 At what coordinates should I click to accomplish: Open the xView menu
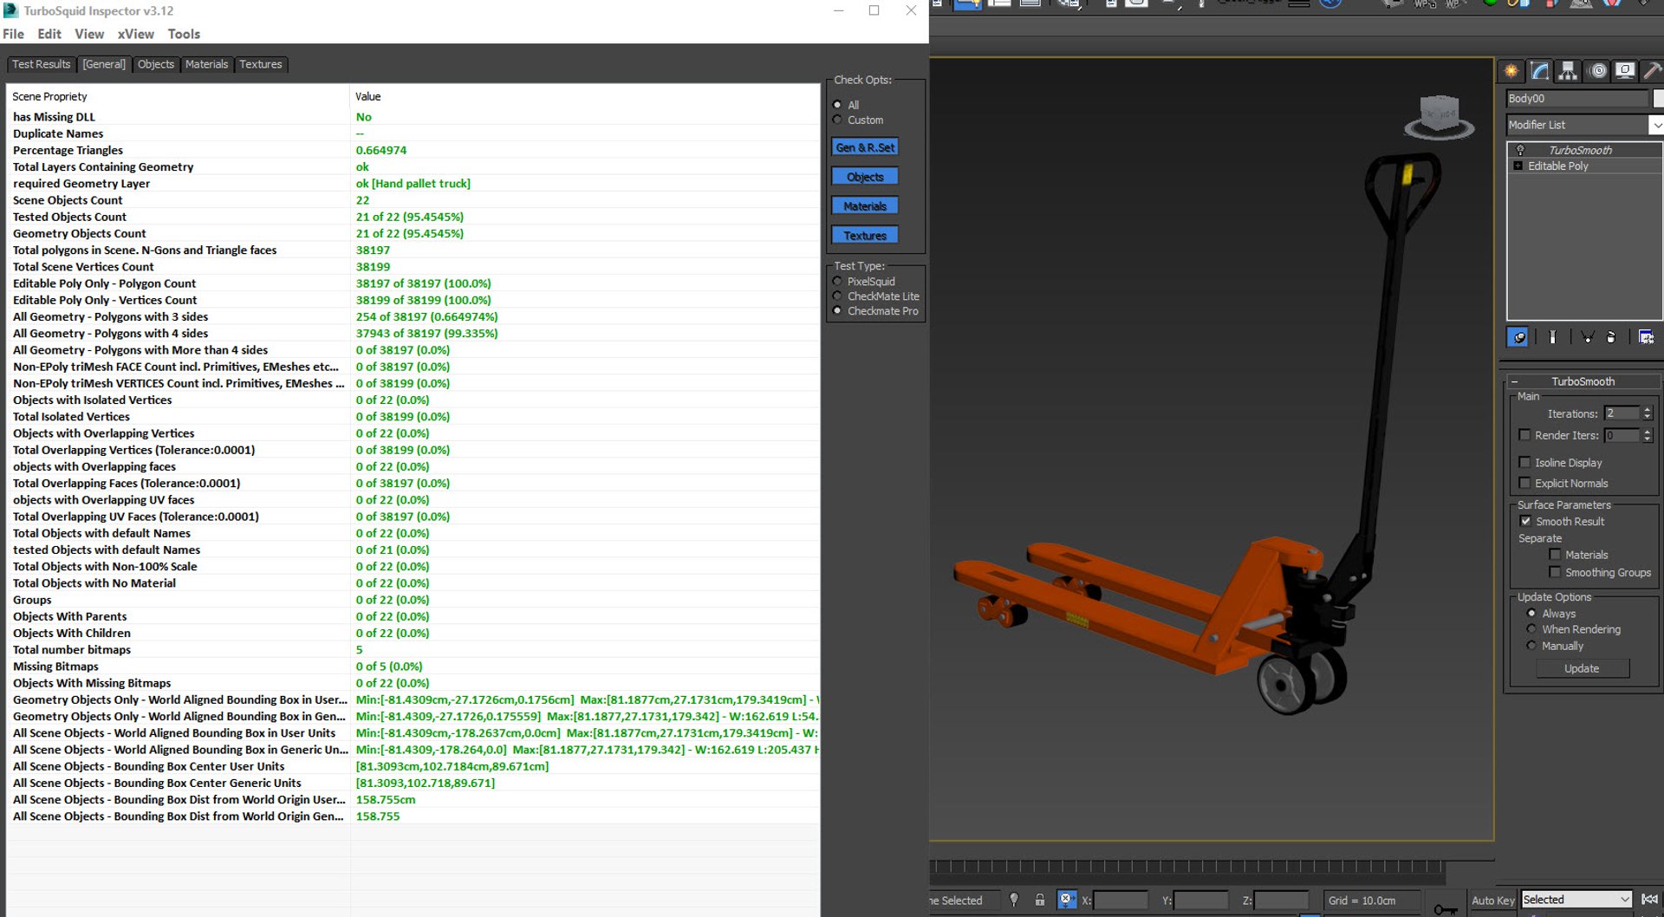136,34
